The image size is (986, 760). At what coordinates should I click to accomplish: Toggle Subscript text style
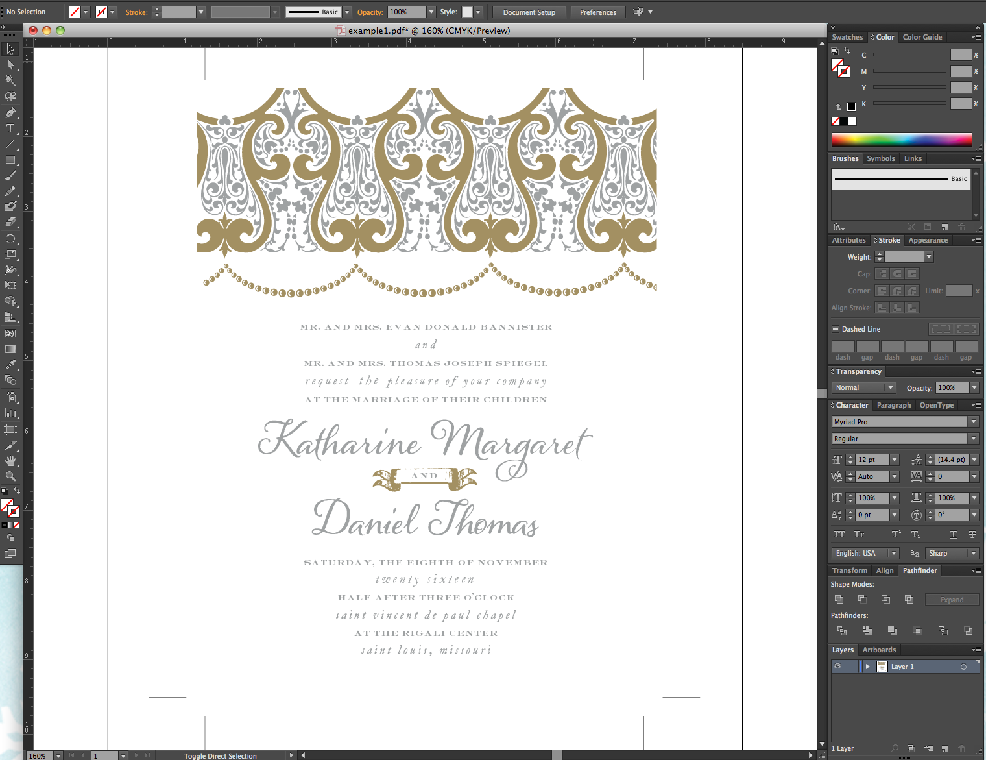pos(915,534)
